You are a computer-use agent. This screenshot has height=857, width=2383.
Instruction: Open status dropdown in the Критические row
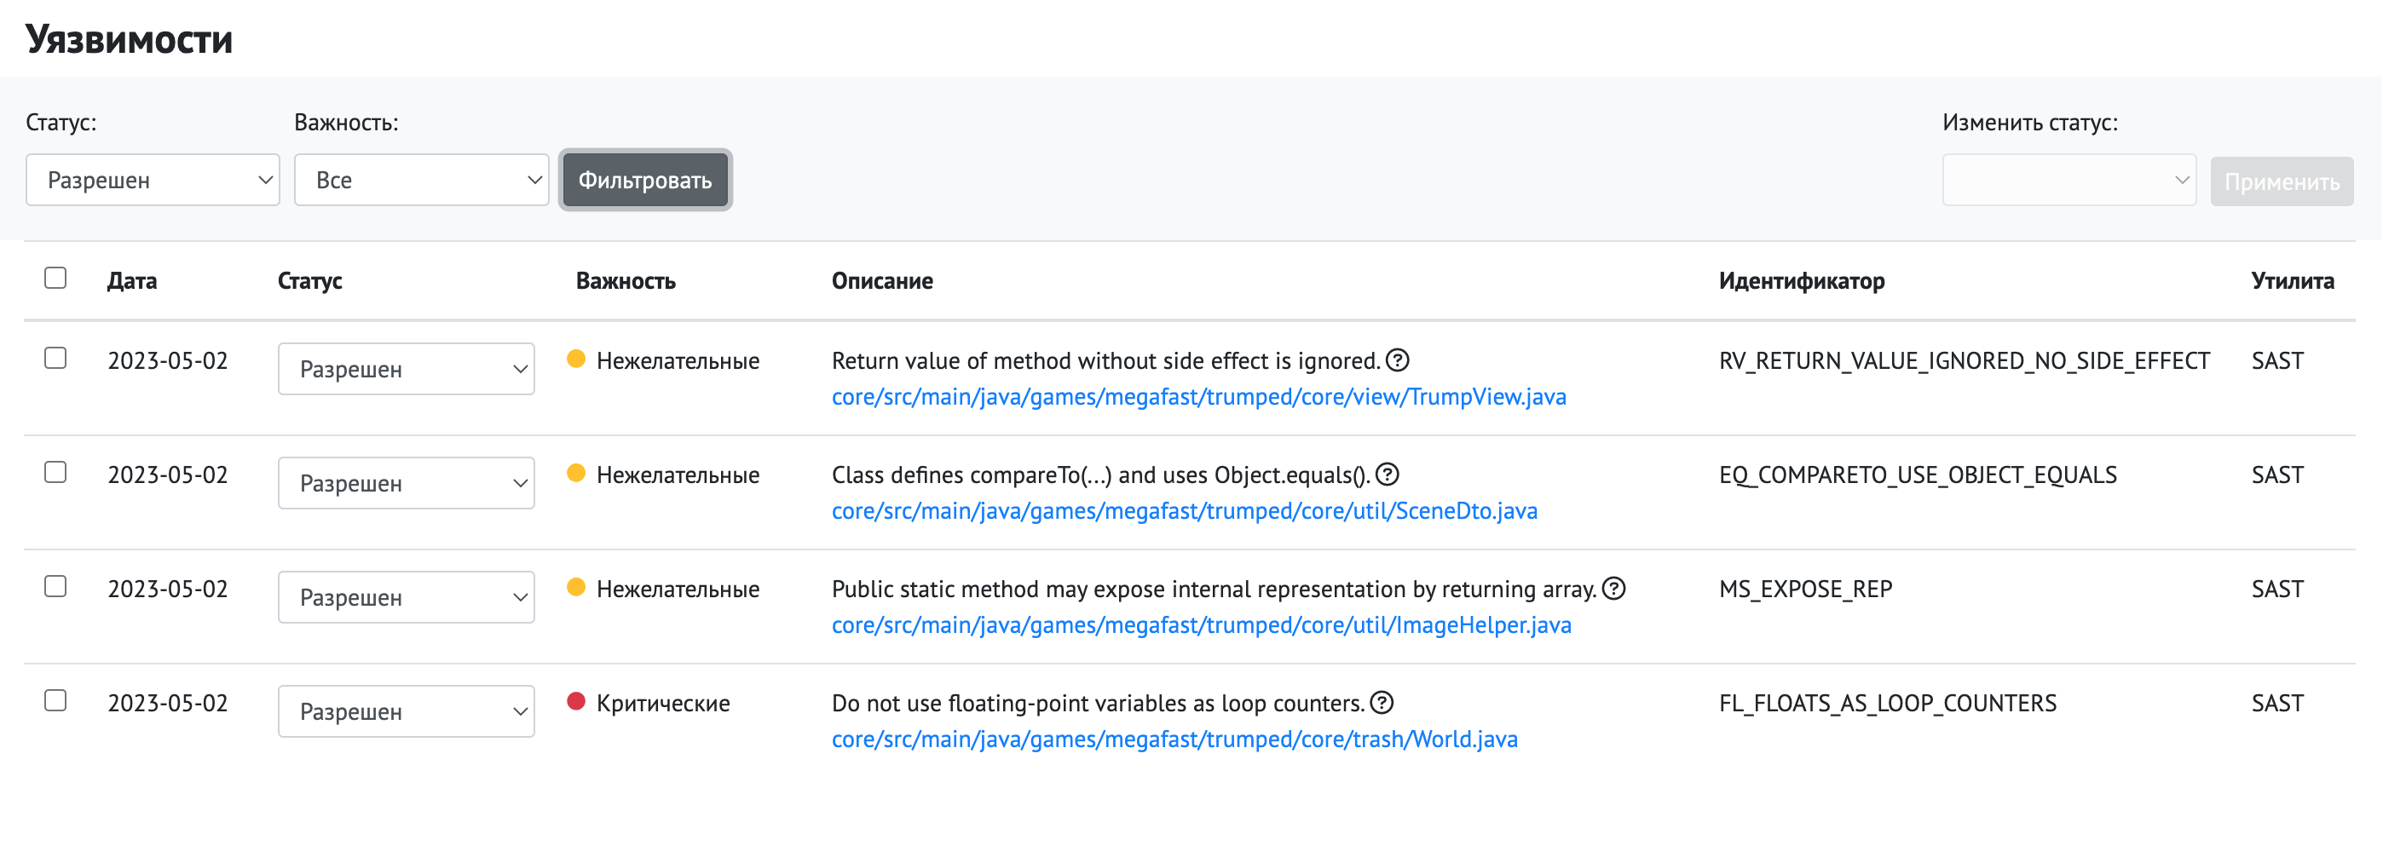[x=406, y=712]
